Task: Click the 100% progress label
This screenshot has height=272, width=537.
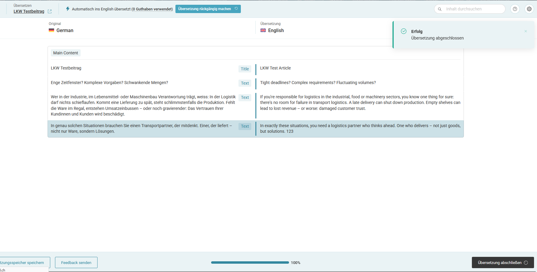Action: tap(296, 262)
